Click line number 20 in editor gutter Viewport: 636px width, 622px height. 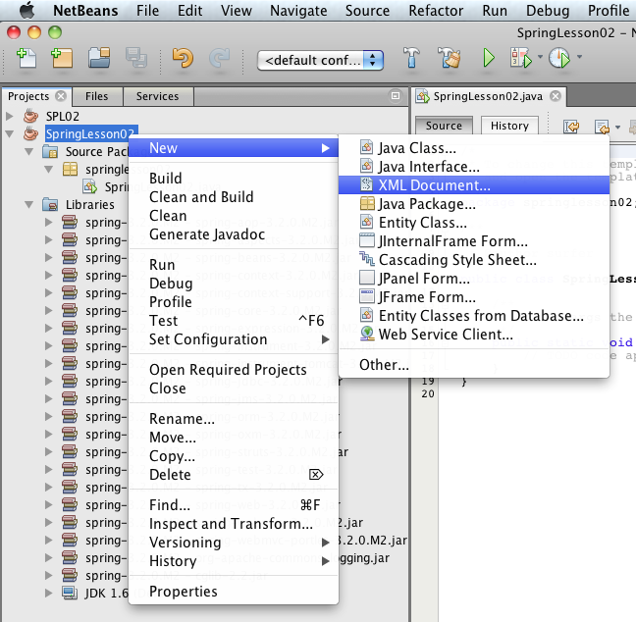pos(428,393)
